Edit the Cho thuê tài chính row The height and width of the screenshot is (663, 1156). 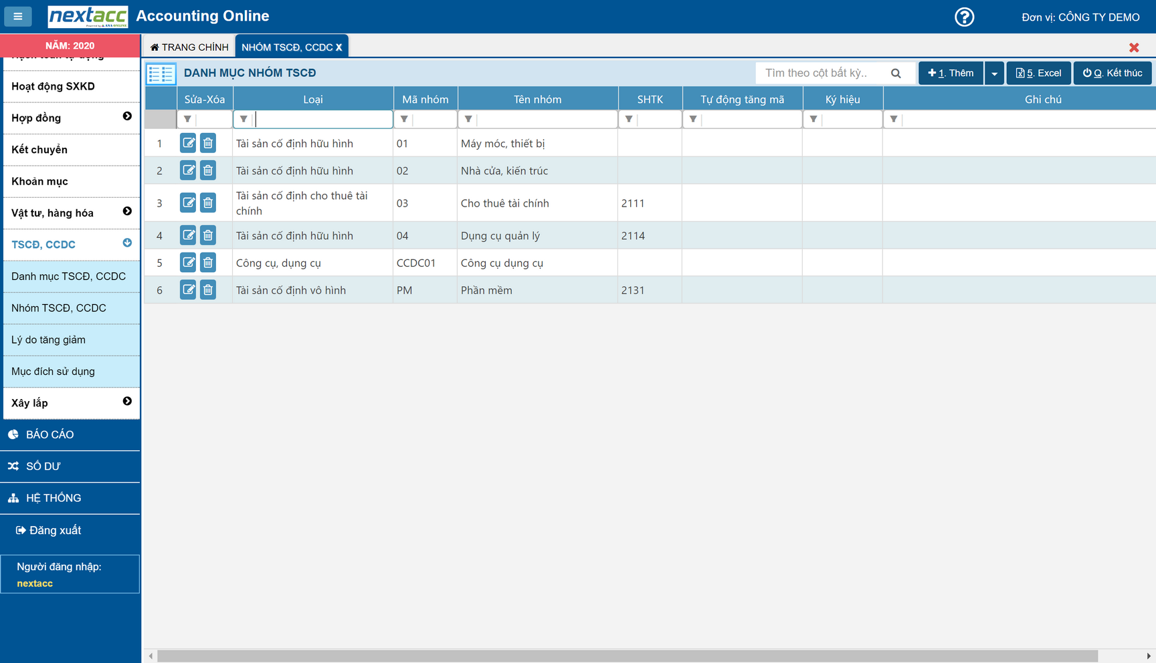pos(188,203)
